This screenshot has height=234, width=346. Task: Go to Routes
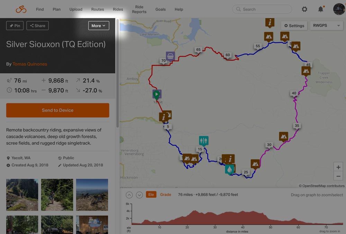(98, 9)
